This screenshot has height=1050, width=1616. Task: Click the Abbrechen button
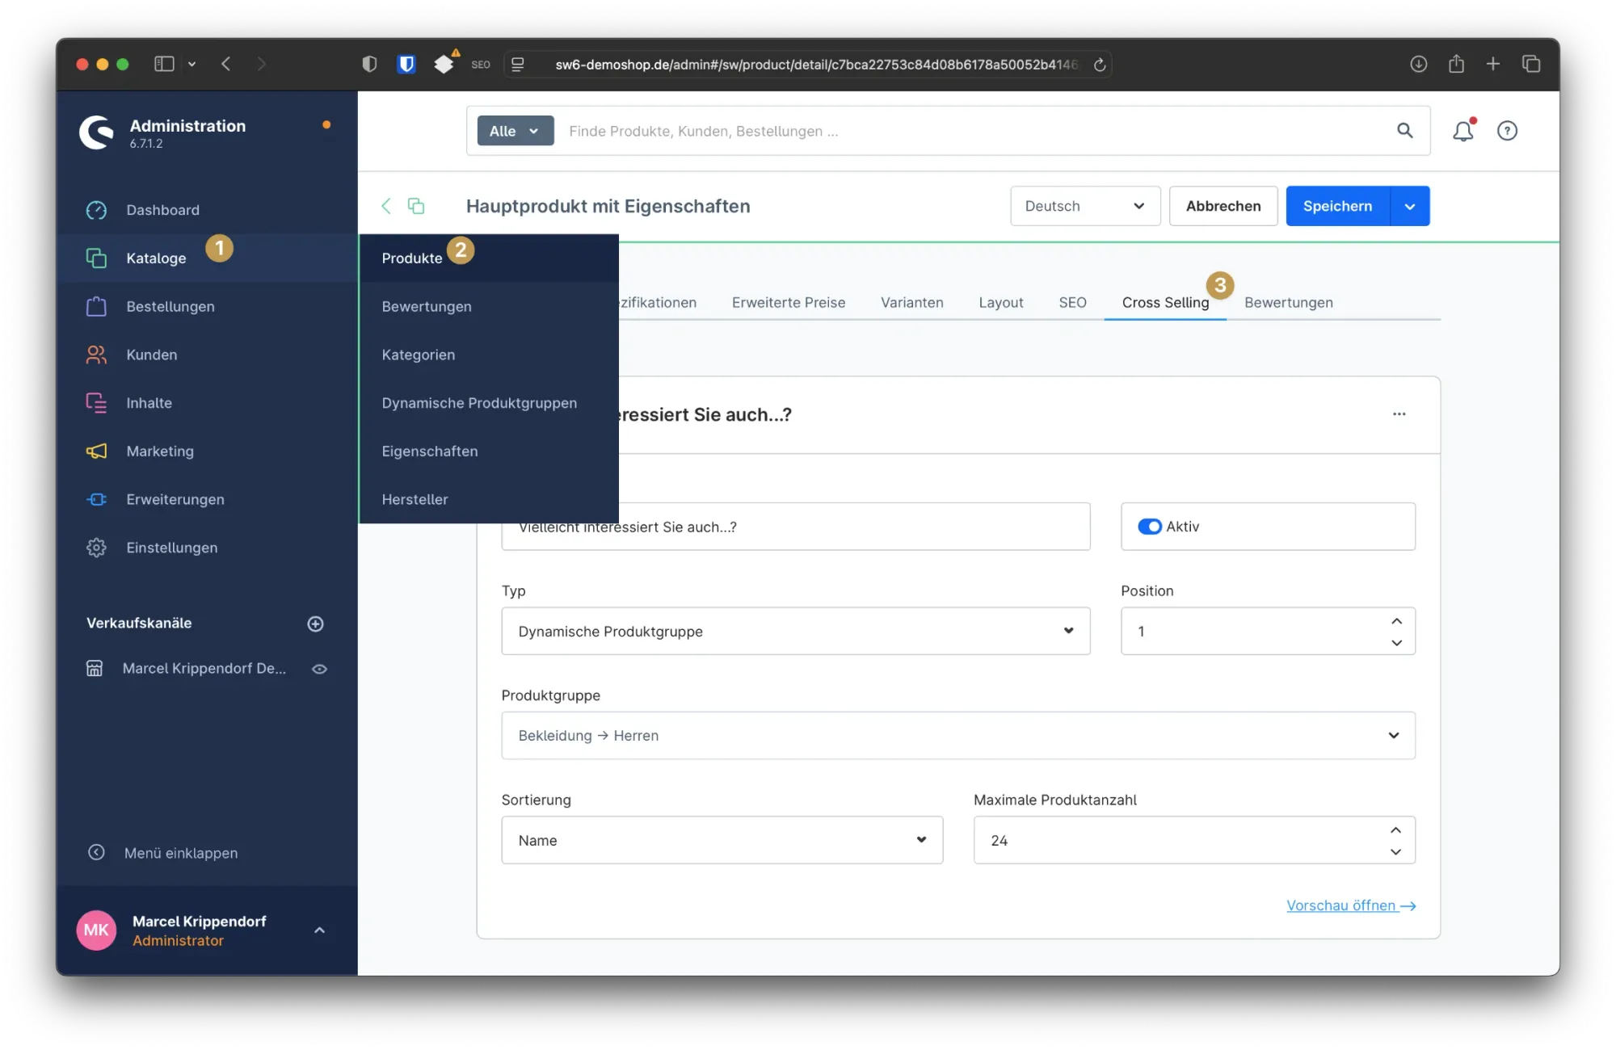point(1223,206)
